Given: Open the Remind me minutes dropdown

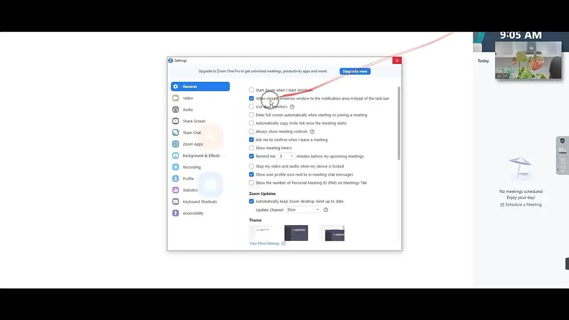Looking at the screenshot, I should (x=286, y=156).
